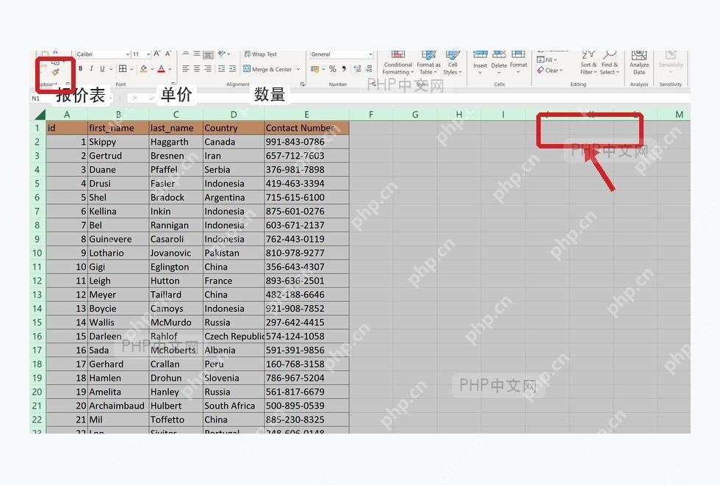Image resolution: width=720 pixels, height=485 pixels.
Task: Underline the selected text
Action: click(102, 68)
